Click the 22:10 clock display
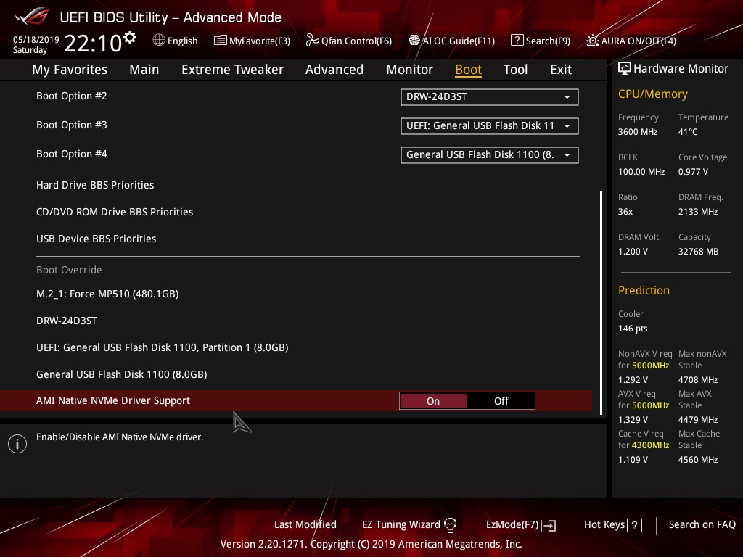This screenshot has width=743, height=557. pos(93,43)
